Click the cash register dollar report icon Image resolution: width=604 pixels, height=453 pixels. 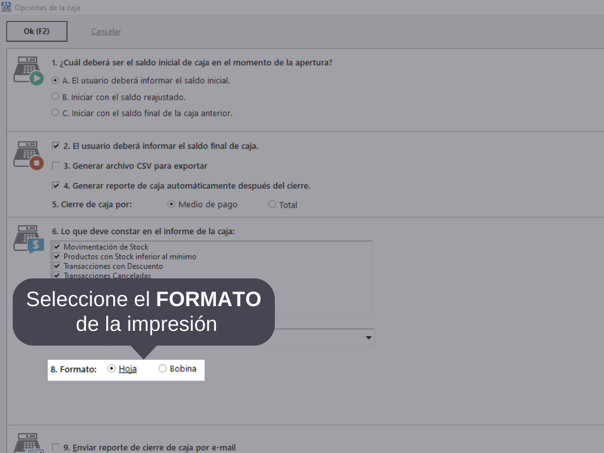tap(28, 239)
